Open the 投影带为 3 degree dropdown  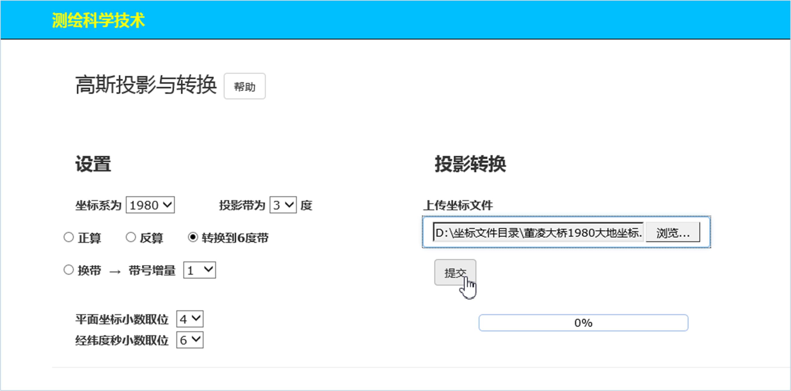coord(283,205)
